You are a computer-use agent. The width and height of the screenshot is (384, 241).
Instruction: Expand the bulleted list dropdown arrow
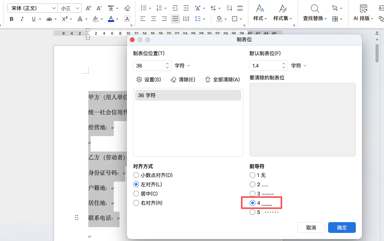(150, 8)
